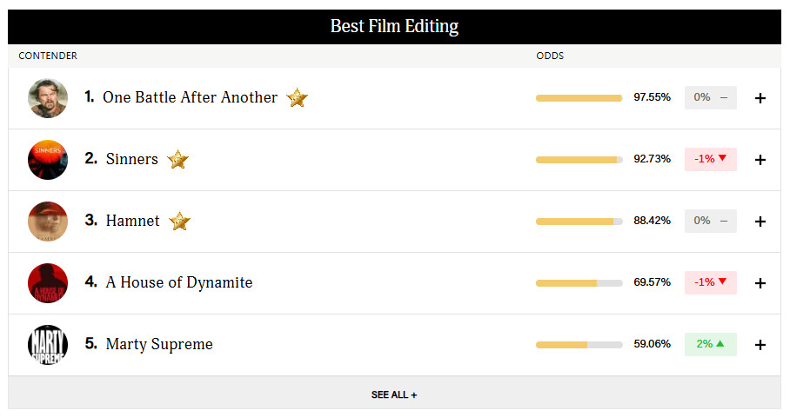This screenshot has height=417, width=790.
Task: Click the gold star next to Sinners
Action: click(177, 160)
